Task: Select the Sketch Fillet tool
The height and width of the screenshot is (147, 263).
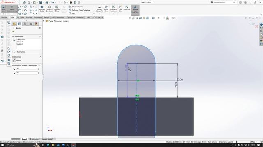Action: pyautogui.click(x=31, y=13)
